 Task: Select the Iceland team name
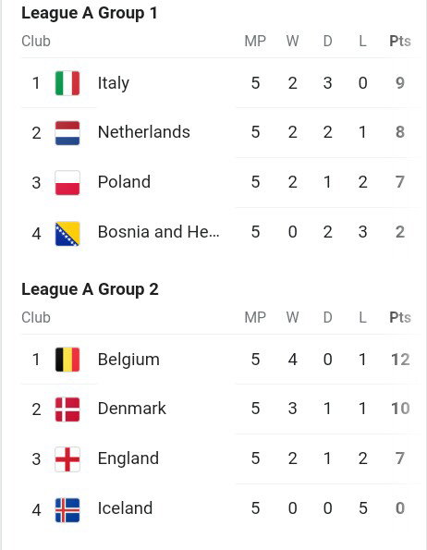tap(125, 508)
